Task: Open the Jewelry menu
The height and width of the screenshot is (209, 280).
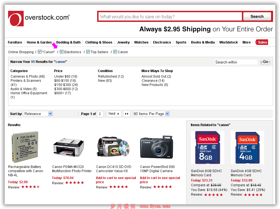Action: pos(123,42)
